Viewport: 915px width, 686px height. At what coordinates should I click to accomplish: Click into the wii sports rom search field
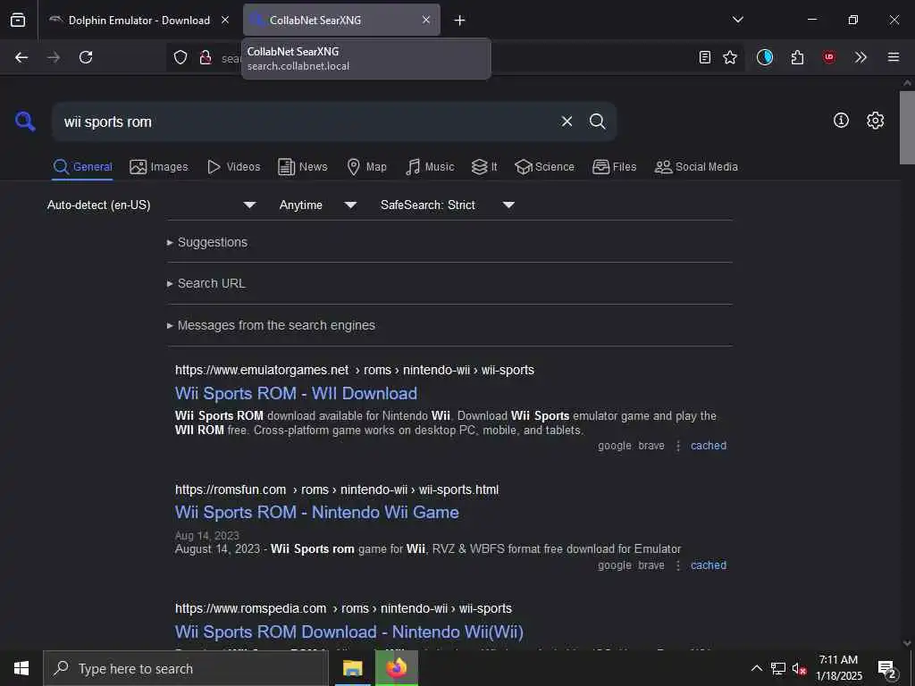pyautogui.click(x=306, y=121)
